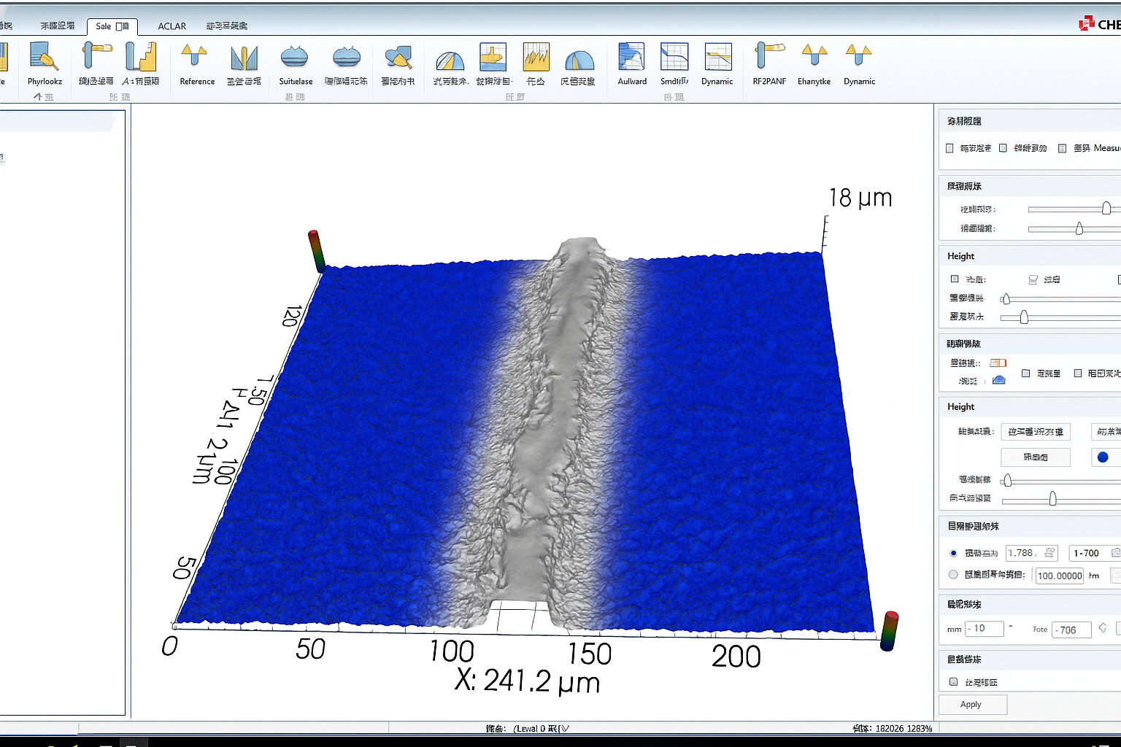
Task: Click the rightmost Dynamic ribbon icon
Action: tap(859, 58)
